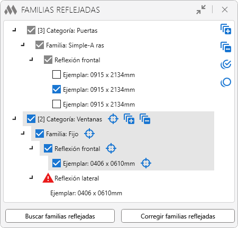Locate Familia: Fijo with target icon
This screenshot has height=228, width=238.
(x=89, y=134)
